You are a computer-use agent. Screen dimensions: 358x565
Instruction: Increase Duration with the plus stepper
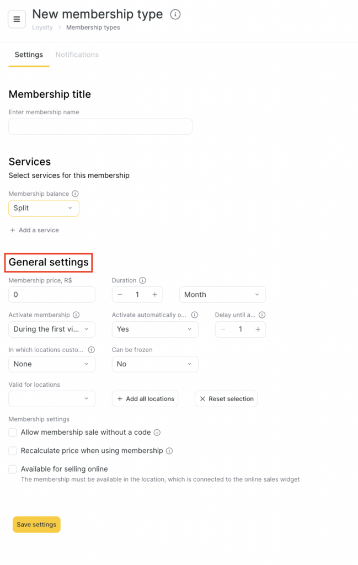tap(154, 295)
